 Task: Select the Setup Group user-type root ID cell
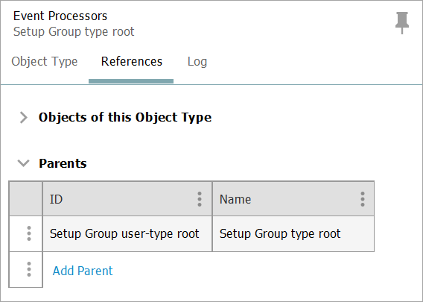point(127,233)
